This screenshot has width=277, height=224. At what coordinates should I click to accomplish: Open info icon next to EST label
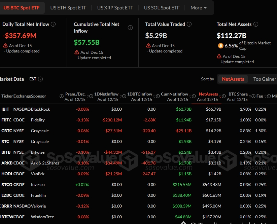40,79
